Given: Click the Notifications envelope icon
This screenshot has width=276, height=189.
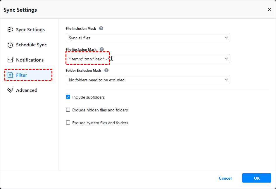Looking at the screenshot, I should click(10, 60).
